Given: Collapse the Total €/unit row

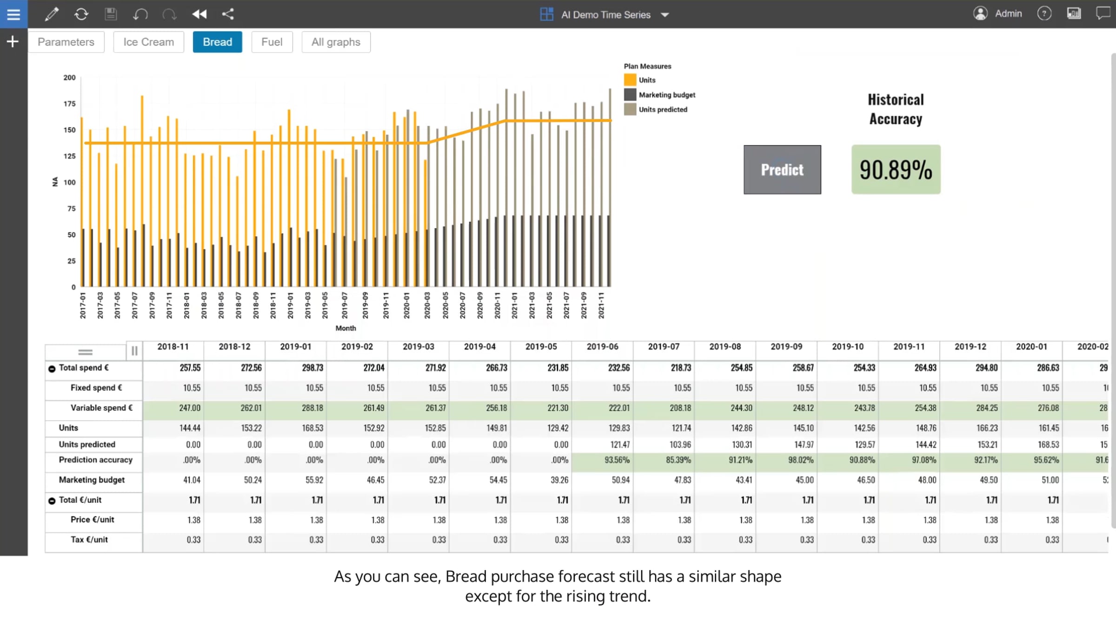Looking at the screenshot, I should point(52,501).
